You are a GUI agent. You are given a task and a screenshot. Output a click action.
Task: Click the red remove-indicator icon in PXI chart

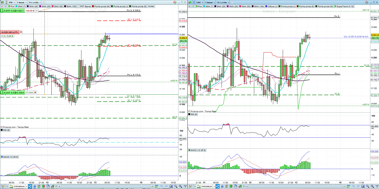point(2,6)
